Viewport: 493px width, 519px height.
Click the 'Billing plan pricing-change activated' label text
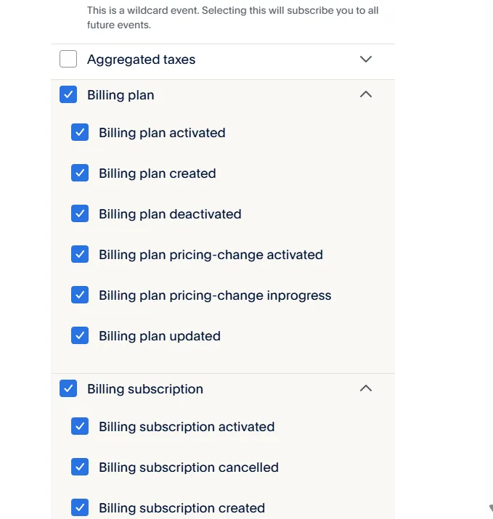tap(211, 255)
